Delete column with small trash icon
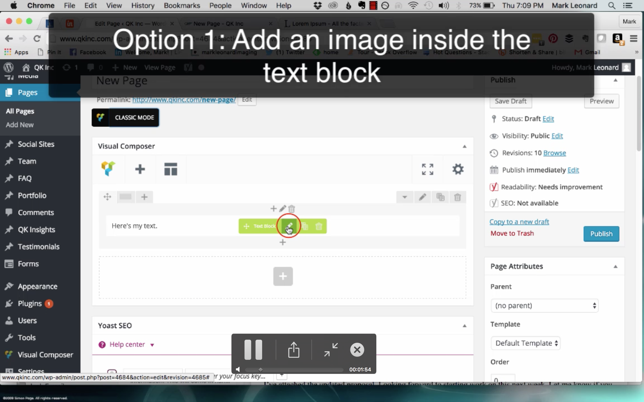The width and height of the screenshot is (644, 402). tap(292, 209)
